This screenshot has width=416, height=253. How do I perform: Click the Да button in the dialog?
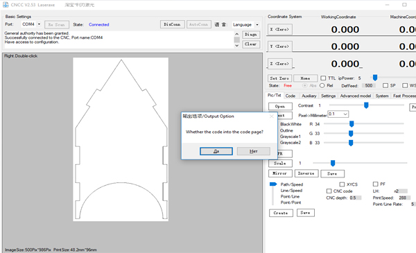(216, 151)
